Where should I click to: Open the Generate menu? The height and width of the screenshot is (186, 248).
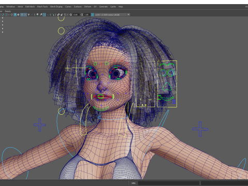coord(103,7)
